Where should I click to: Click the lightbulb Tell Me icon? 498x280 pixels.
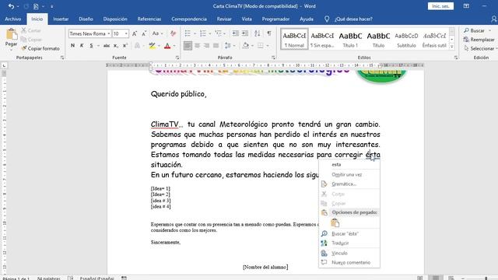click(x=327, y=19)
